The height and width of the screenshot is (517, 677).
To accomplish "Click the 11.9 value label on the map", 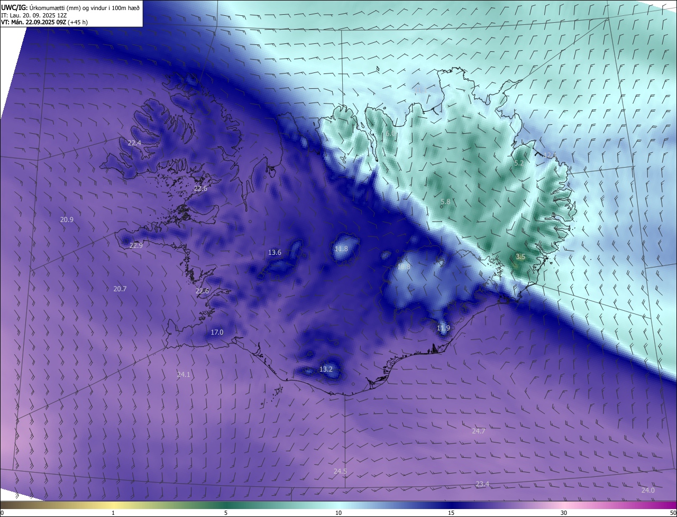I will [x=443, y=328].
